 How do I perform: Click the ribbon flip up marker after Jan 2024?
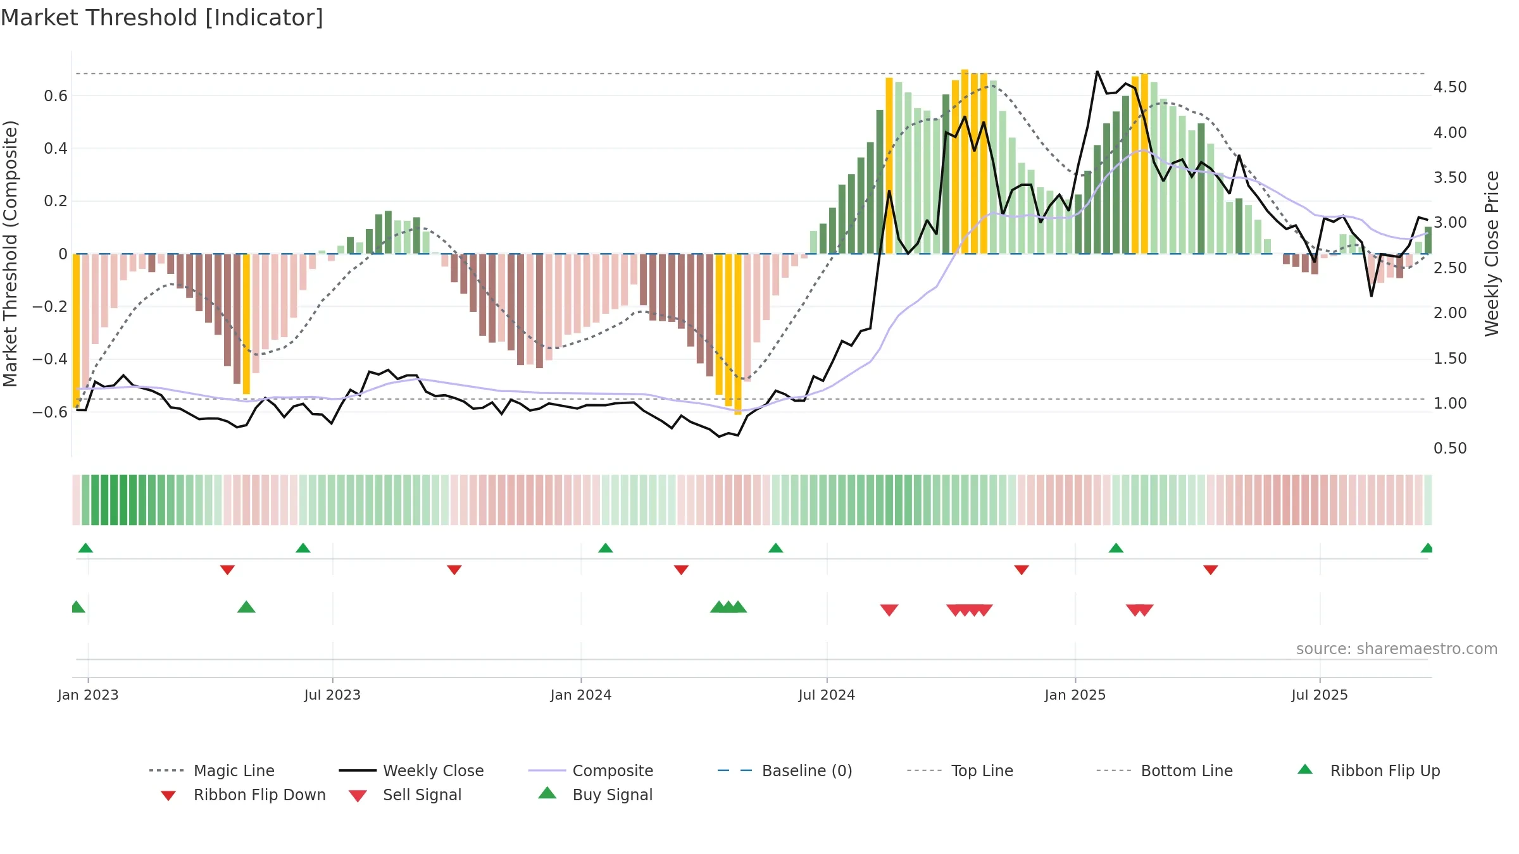(x=606, y=548)
